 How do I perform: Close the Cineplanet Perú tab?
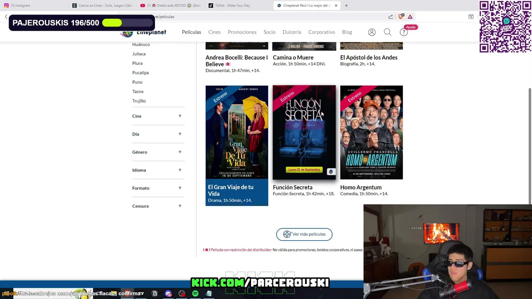(336, 5)
